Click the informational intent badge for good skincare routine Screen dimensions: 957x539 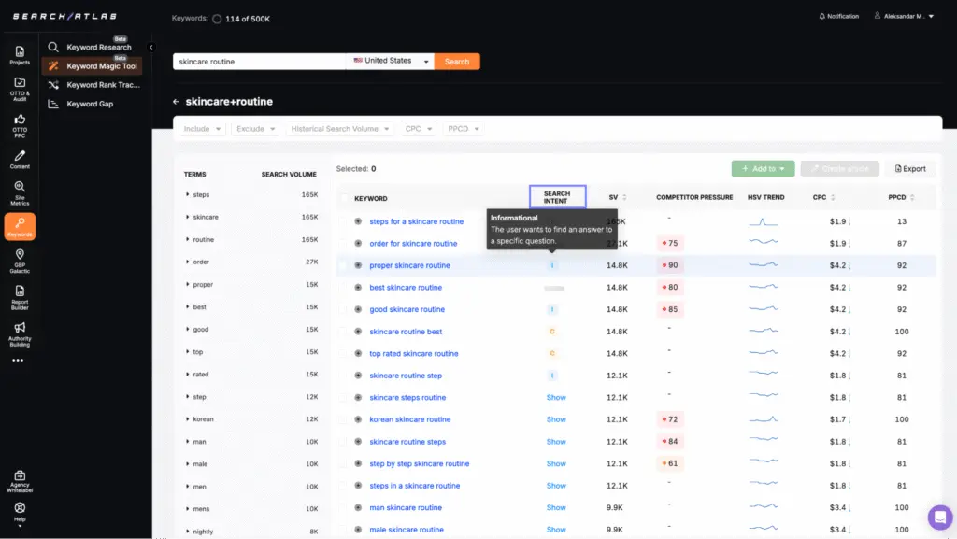(552, 309)
